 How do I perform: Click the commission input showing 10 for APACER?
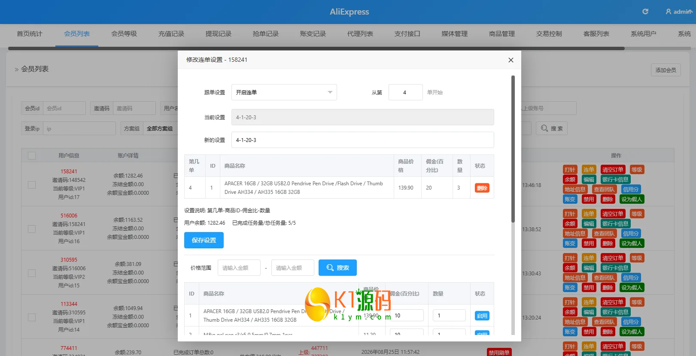pyautogui.click(x=407, y=315)
